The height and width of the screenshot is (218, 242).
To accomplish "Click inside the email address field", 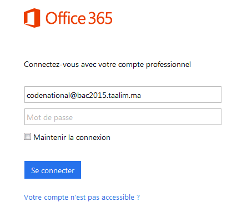I will coord(123,95).
